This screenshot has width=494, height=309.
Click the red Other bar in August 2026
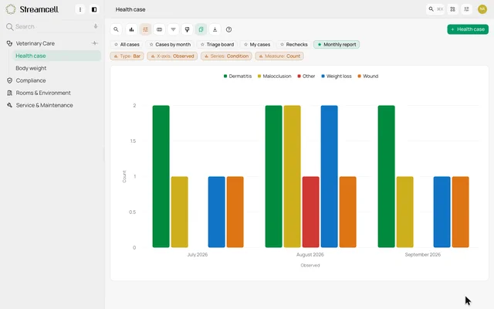click(310, 212)
